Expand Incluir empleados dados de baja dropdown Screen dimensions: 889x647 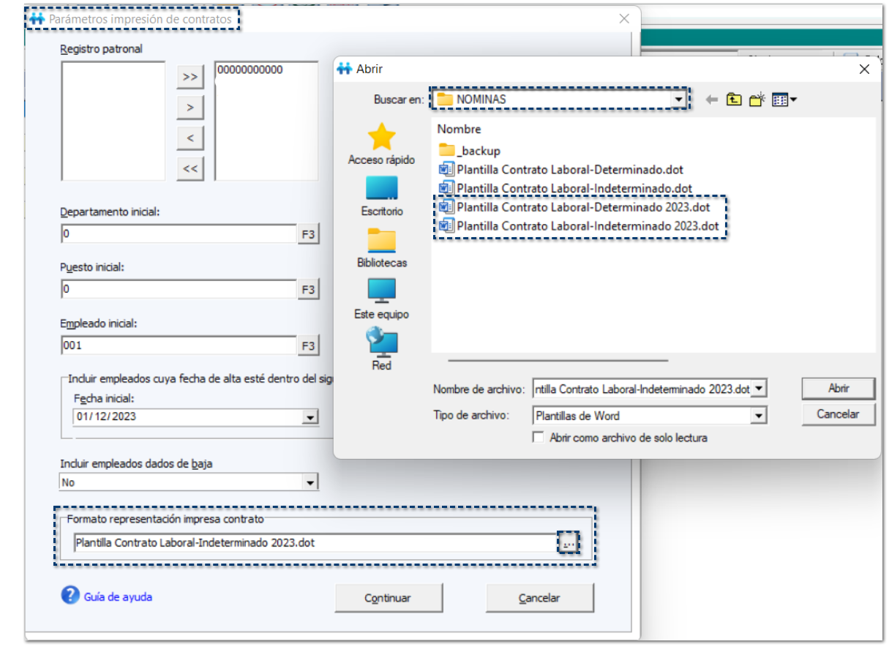point(311,483)
